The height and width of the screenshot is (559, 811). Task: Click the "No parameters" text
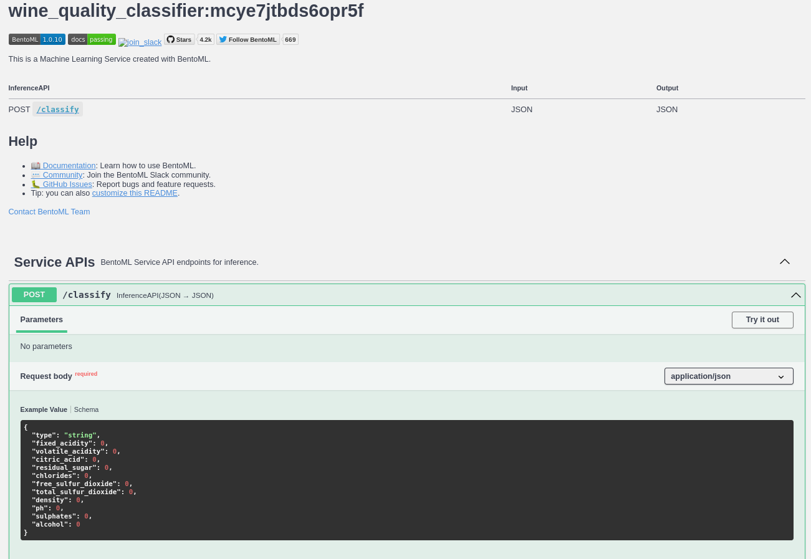tap(46, 346)
